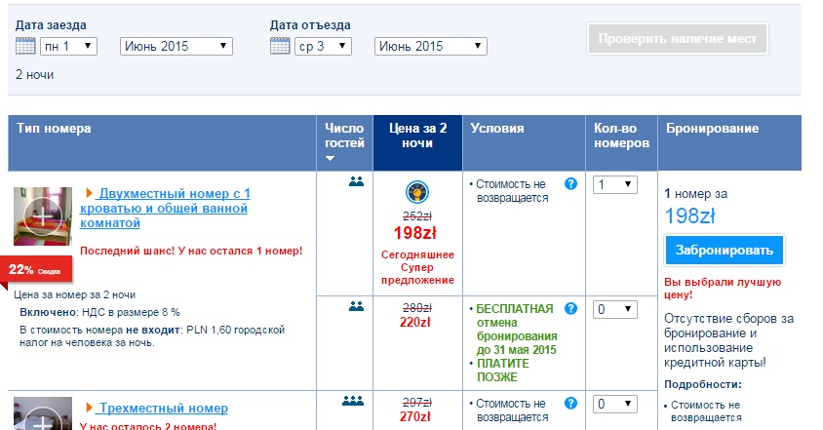Viewport: 823px width, 430px height.
Task: Click the two-guest icon in the 220zł row
Action: point(356,306)
